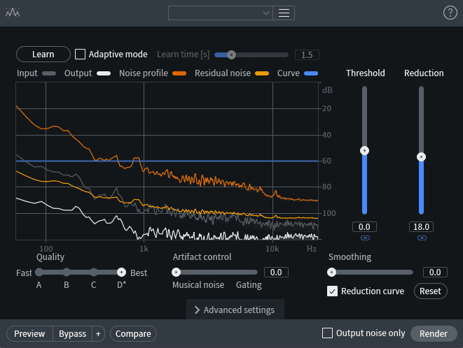Click the Best quality label
The image size is (463, 348).
139,273
